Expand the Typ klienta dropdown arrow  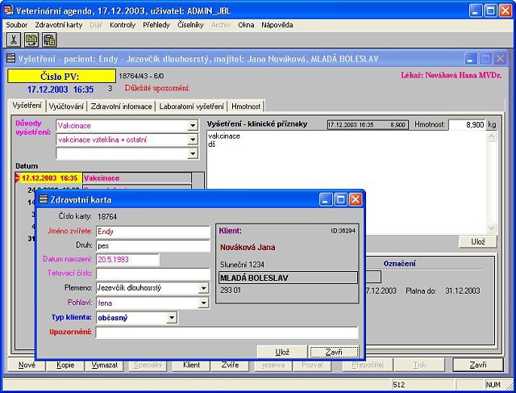tap(172, 318)
